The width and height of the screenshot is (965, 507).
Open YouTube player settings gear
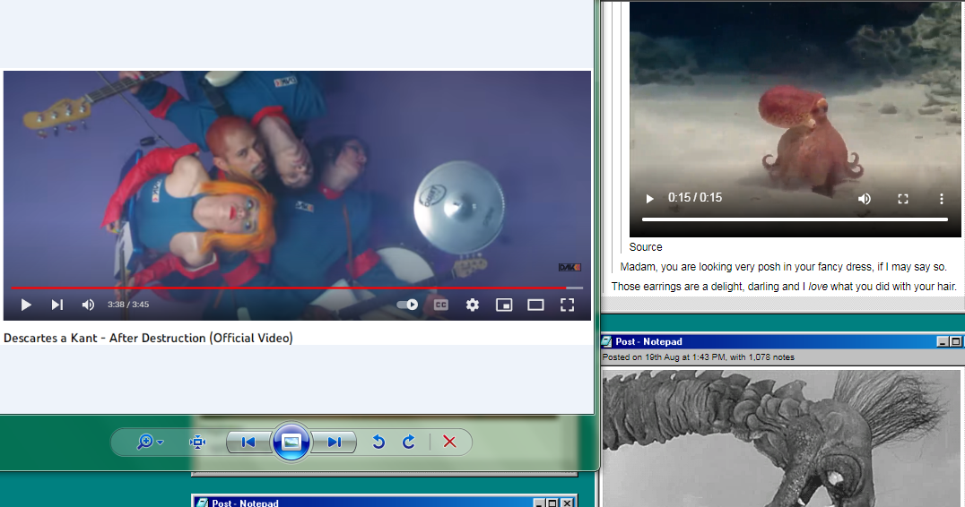pos(472,305)
